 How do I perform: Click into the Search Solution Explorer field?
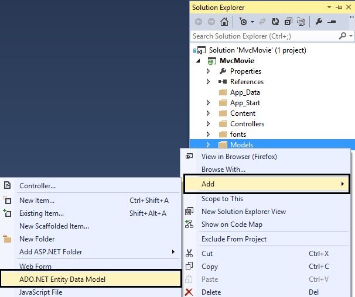point(264,36)
